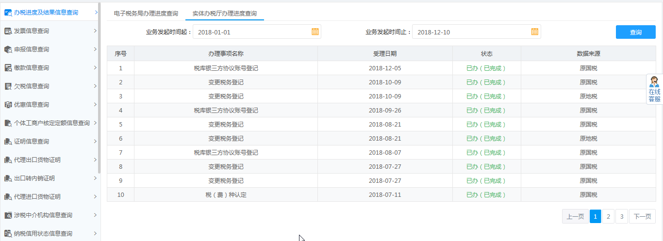
Task: Click the 序号 column header
Action: [x=120, y=54]
